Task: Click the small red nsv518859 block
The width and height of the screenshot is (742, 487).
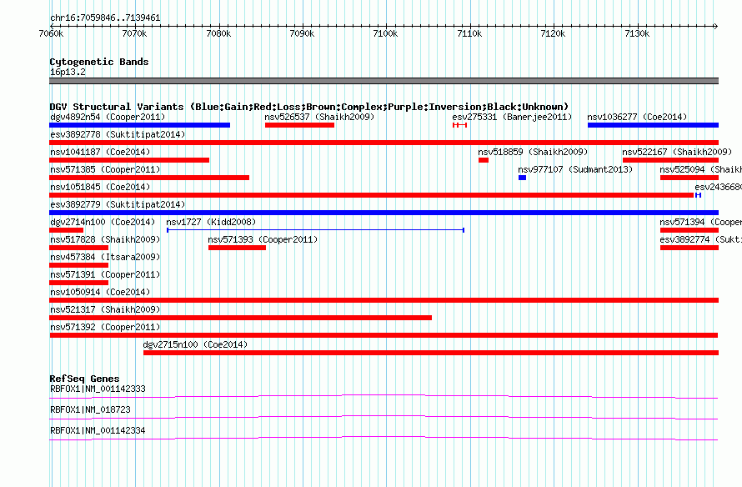Action: tap(484, 160)
